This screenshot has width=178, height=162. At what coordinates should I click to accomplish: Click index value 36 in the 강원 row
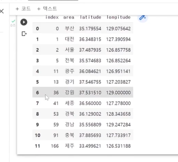56,93
